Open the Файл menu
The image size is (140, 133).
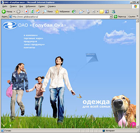click(x=5, y=6)
